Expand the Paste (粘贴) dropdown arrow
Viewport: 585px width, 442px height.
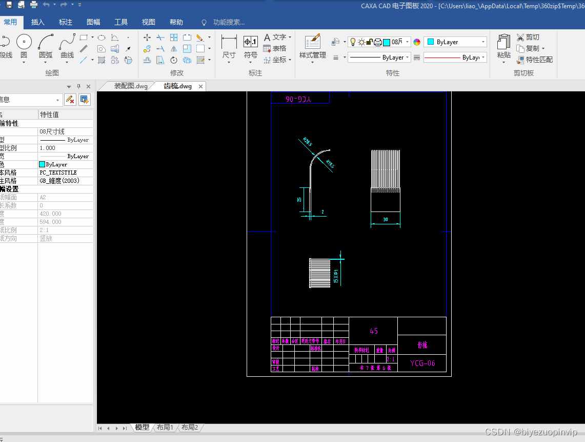(x=503, y=63)
